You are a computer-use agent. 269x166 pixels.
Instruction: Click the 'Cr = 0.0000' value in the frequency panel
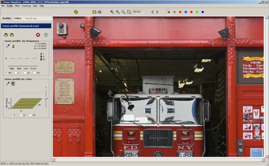[x=40, y=46]
